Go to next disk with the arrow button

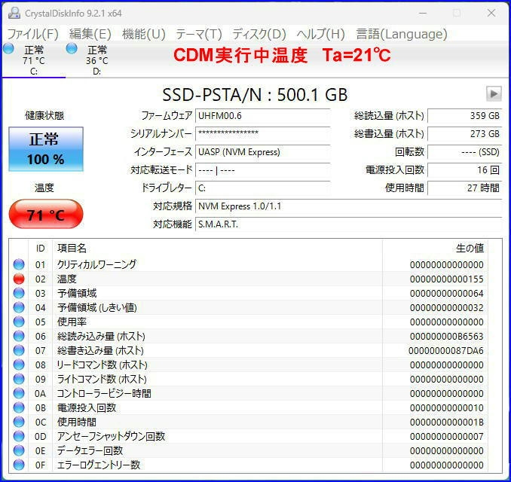(x=494, y=94)
